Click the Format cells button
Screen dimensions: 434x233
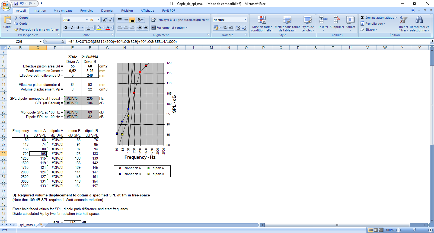(350, 23)
